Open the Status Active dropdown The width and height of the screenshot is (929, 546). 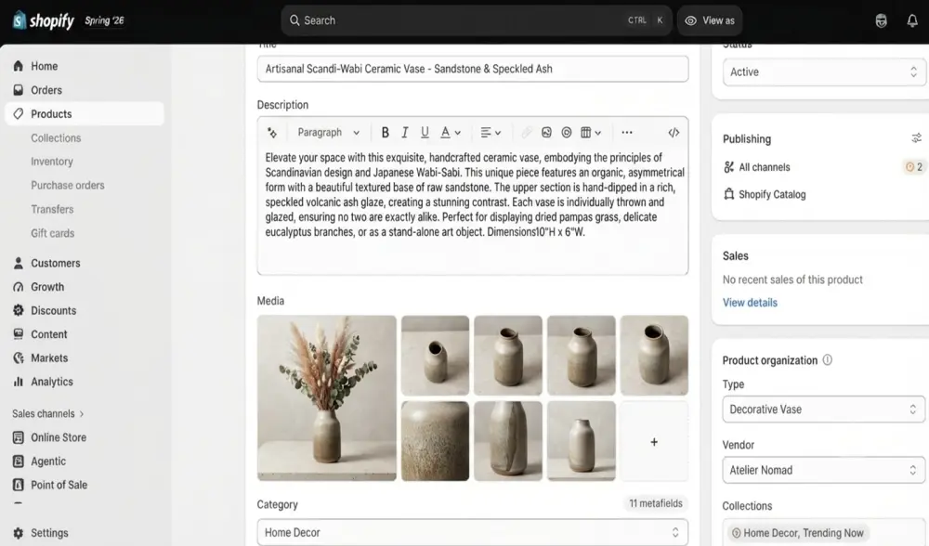tap(823, 71)
